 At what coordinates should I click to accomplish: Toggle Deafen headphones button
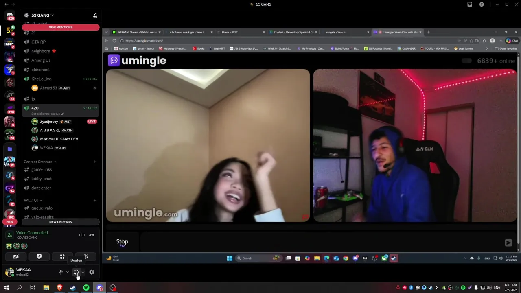click(76, 272)
